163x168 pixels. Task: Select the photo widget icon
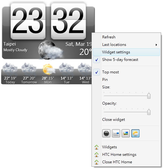126,133
